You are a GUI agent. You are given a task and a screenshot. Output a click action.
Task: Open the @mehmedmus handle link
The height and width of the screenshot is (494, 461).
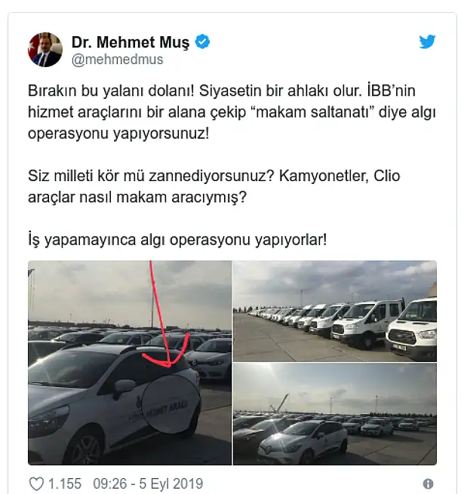point(118,60)
